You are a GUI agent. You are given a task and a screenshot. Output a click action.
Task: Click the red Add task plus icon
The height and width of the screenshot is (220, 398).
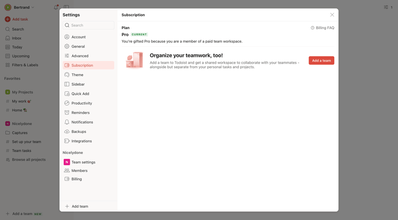[7, 19]
